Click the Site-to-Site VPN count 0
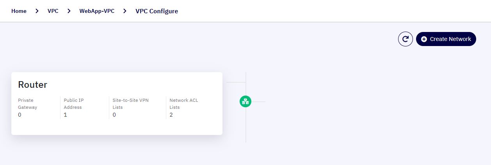The height and width of the screenshot is (165, 491). pyautogui.click(x=114, y=115)
